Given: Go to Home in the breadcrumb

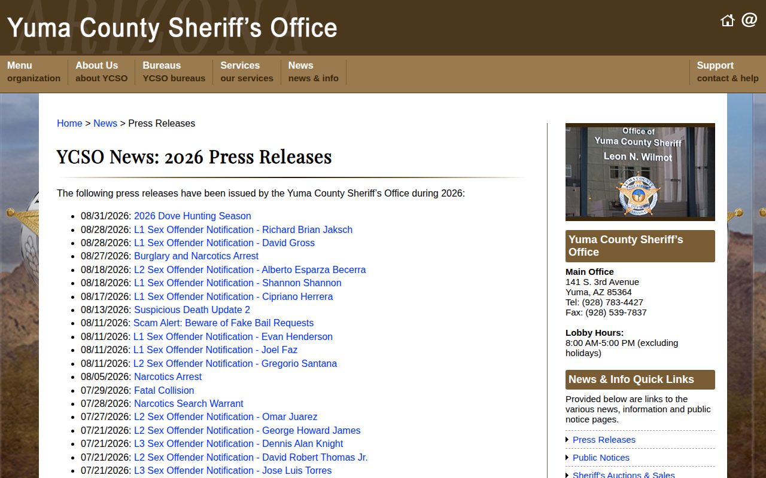Looking at the screenshot, I should click(69, 124).
